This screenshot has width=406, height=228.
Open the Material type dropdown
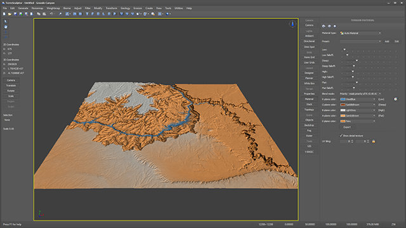[360, 33]
